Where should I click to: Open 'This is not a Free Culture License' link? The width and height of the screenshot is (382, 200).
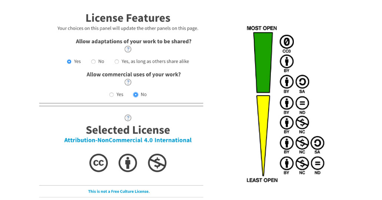[x=119, y=191]
